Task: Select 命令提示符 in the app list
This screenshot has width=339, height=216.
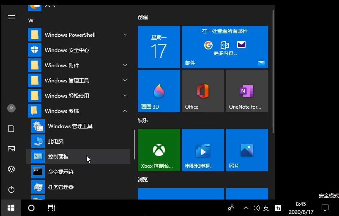Action: (61, 172)
